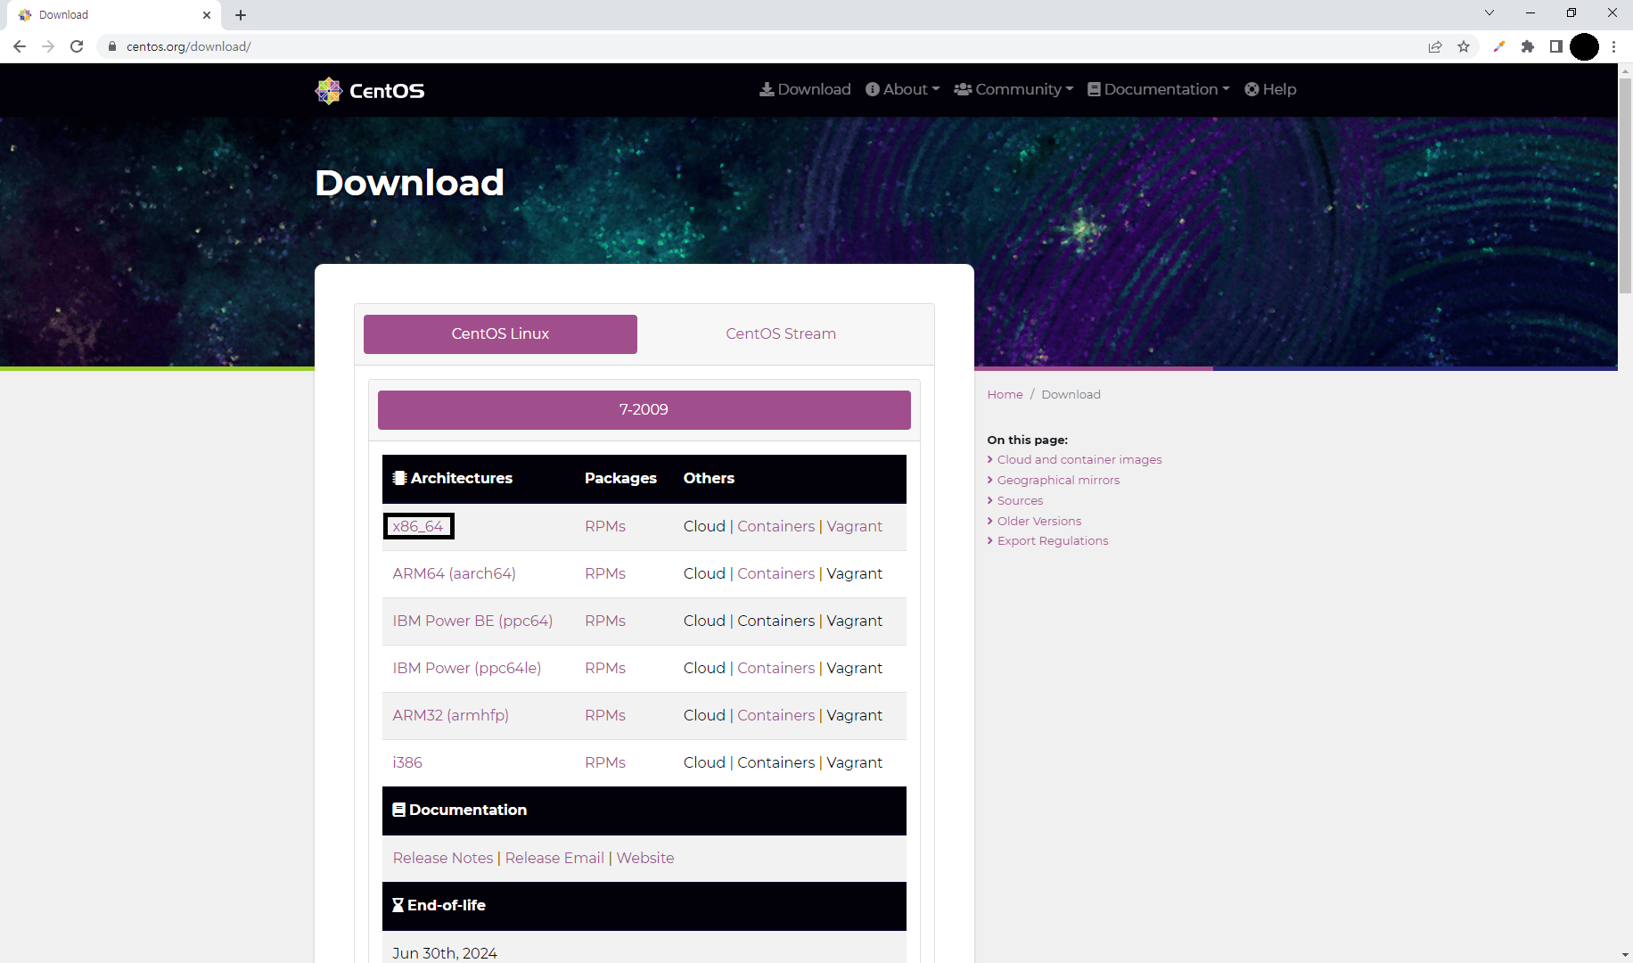
Task: Open IBM Power (ppc64le) link
Action: (466, 668)
